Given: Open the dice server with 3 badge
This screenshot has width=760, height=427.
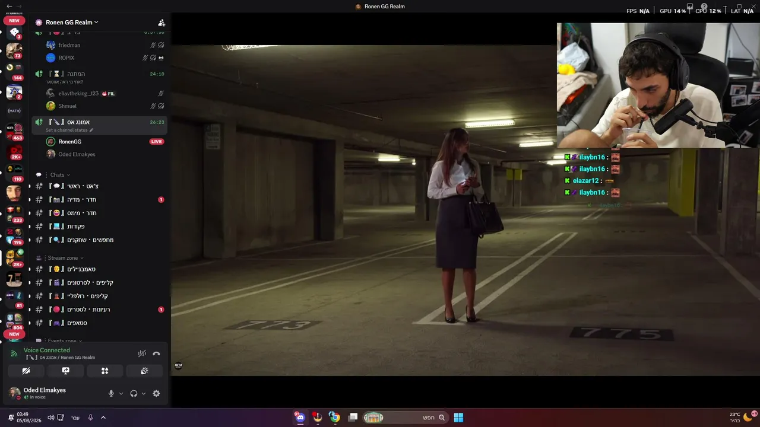Looking at the screenshot, I should click(x=14, y=32).
